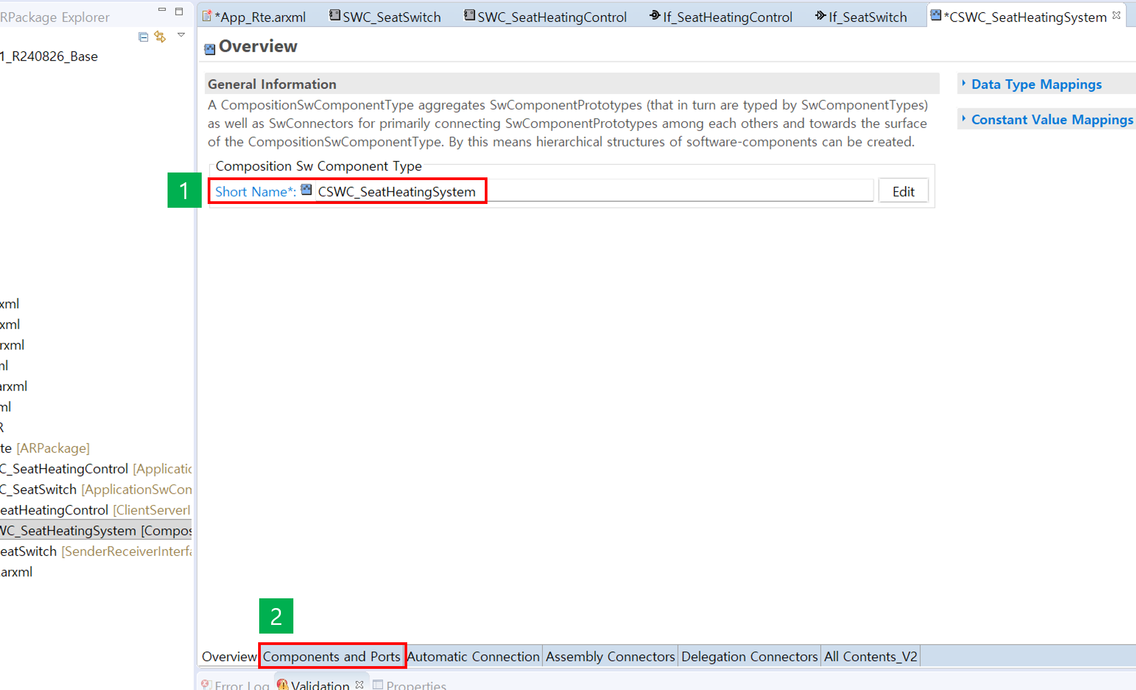
Task: Close the Validation view tab
Action: [x=360, y=685]
